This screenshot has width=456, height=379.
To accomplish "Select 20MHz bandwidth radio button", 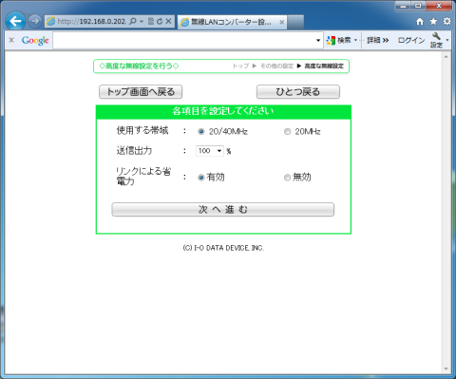I will (x=287, y=131).
